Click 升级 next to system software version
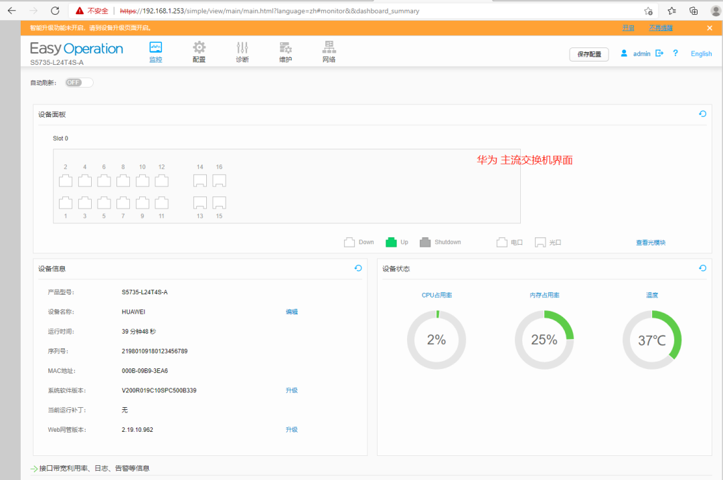 click(x=291, y=390)
